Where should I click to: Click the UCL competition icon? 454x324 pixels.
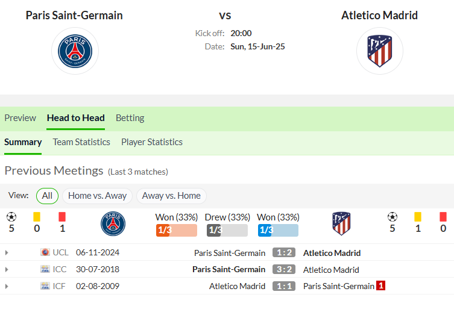coord(45,252)
